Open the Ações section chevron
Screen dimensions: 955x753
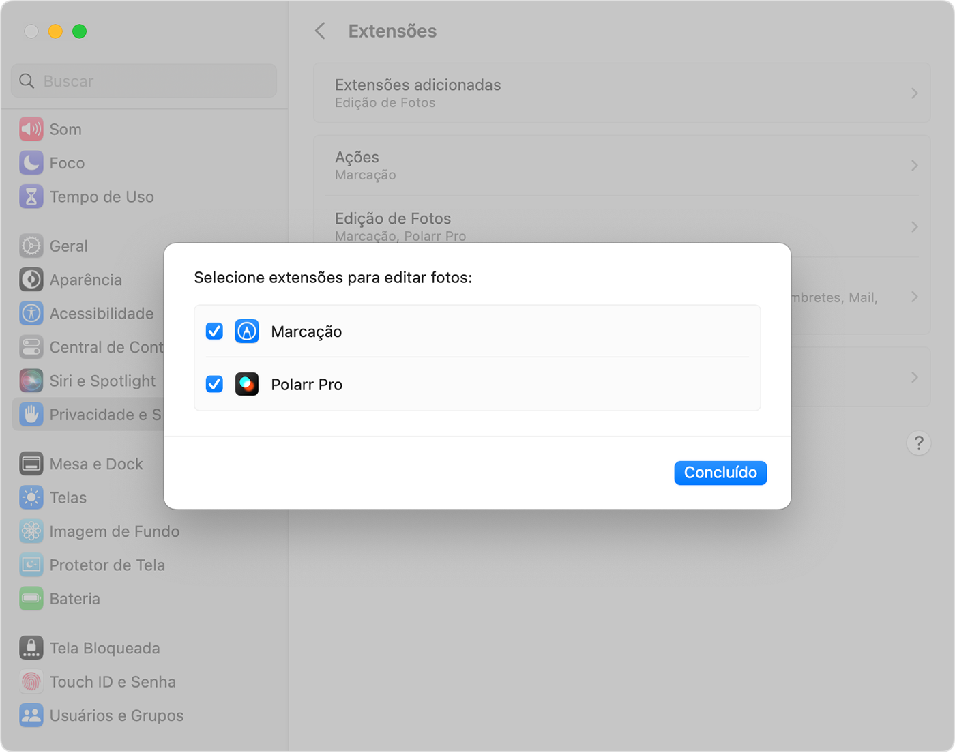click(915, 165)
